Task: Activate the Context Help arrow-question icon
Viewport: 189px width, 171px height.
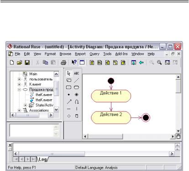Action: click(74, 63)
